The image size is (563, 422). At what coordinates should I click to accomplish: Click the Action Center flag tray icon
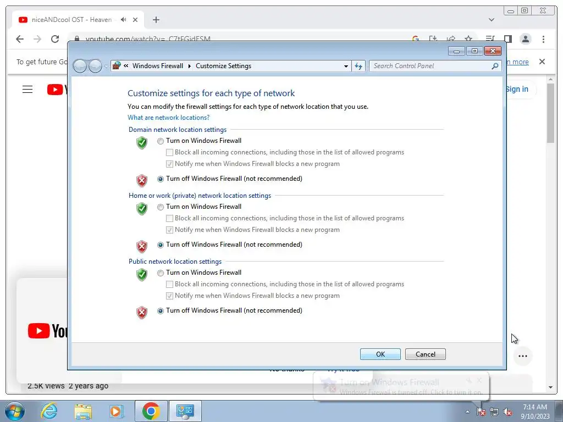point(481,412)
